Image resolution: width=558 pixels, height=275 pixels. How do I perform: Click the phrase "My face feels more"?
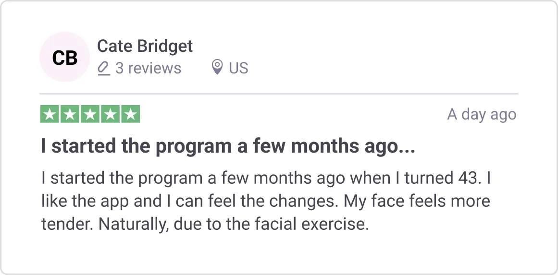(416, 201)
